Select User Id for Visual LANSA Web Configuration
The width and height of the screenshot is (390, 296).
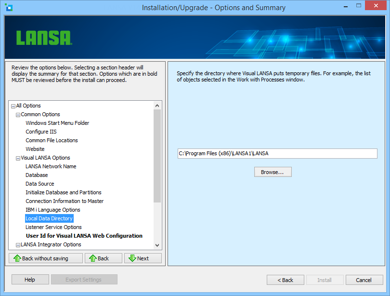click(84, 236)
